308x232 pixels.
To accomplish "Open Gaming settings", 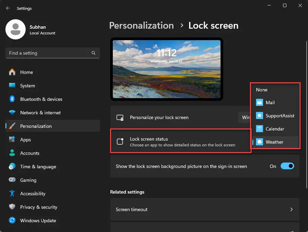I will [x=53, y=180].
